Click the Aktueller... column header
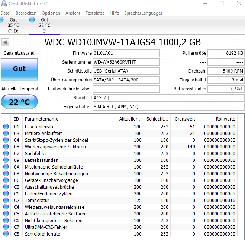The height and width of the screenshot is (240, 245). pyautogui.click(x=130, y=119)
